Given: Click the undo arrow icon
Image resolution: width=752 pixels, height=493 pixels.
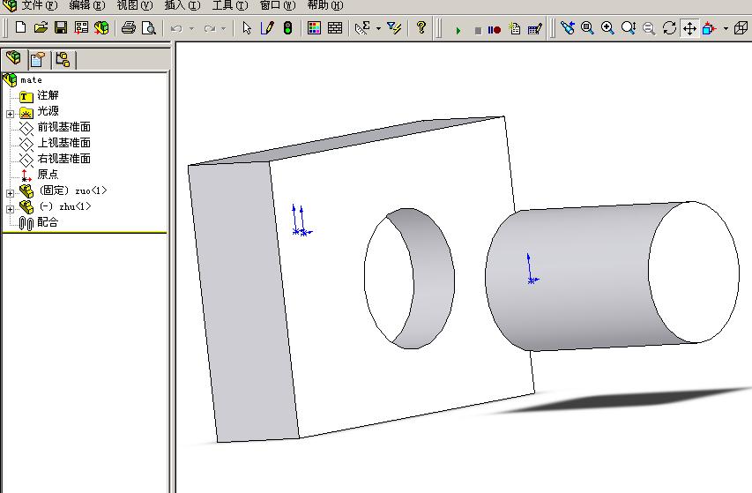Looking at the screenshot, I should coord(176,29).
